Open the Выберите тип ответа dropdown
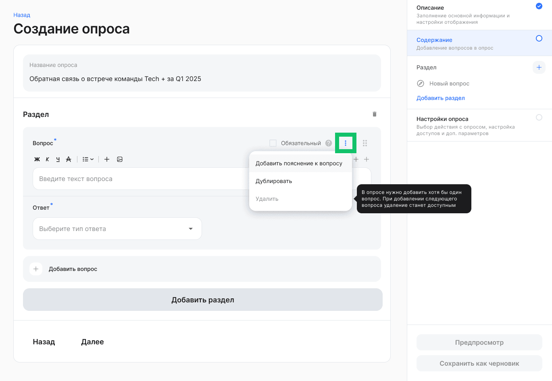Screen dimensions: 552x381 click(x=117, y=228)
